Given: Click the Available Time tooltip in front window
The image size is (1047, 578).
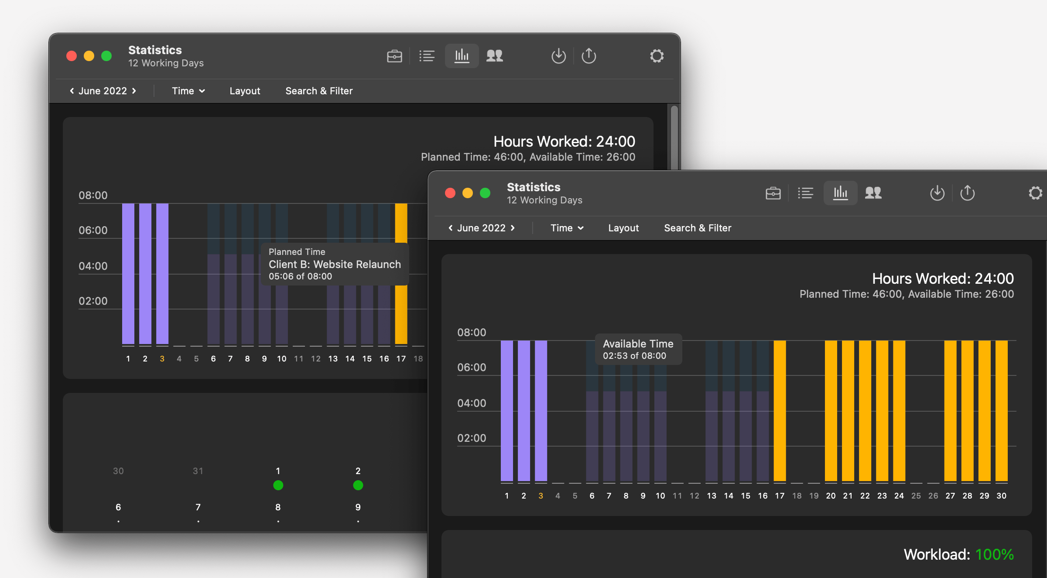Looking at the screenshot, I should coord(638,349).
